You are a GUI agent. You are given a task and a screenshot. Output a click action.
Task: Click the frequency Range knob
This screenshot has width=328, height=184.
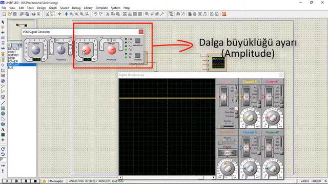coord(61,50)
